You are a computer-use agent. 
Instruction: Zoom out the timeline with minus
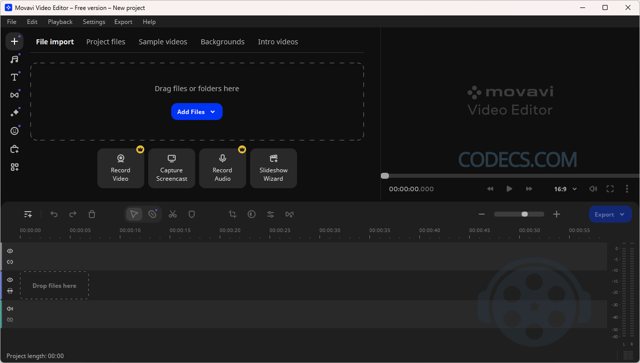[x=482, y=214]
